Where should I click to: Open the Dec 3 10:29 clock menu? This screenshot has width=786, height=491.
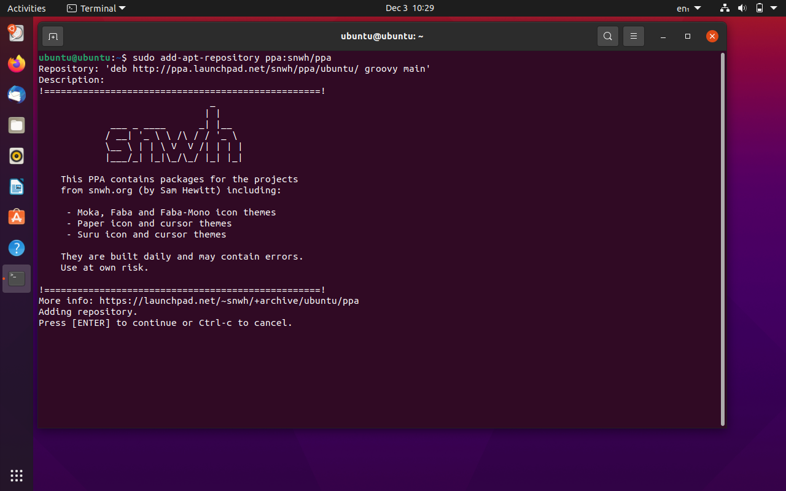410,8
